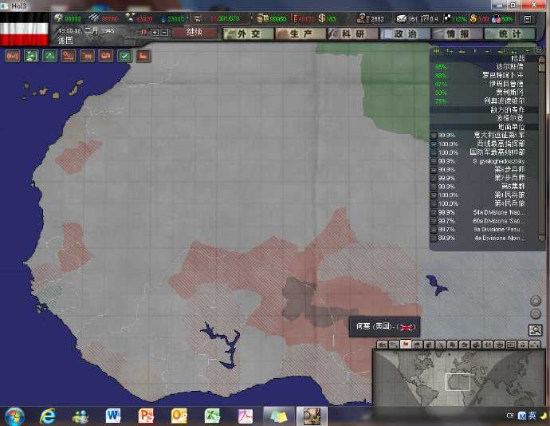The height and width of the screenshot is (426, 550).
Task: Expand 第5集群 in outliner
Action: tap(434, 187)
